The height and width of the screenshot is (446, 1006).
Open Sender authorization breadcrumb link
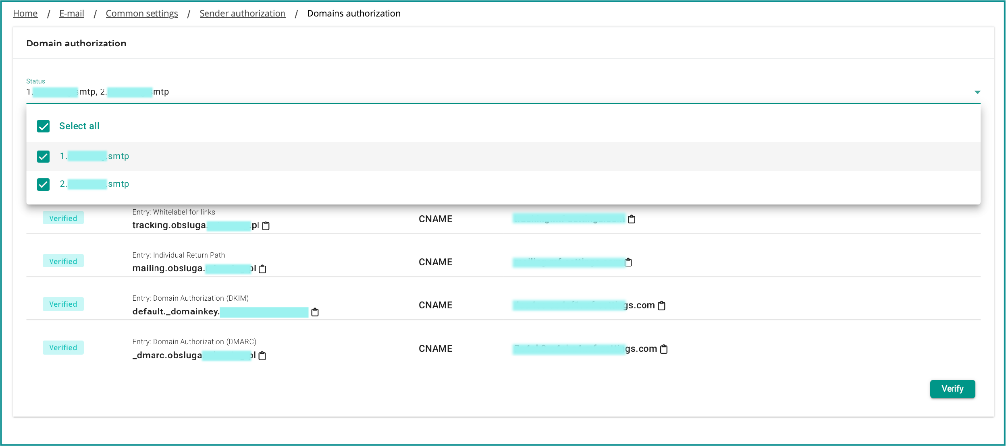coord(242,14)
